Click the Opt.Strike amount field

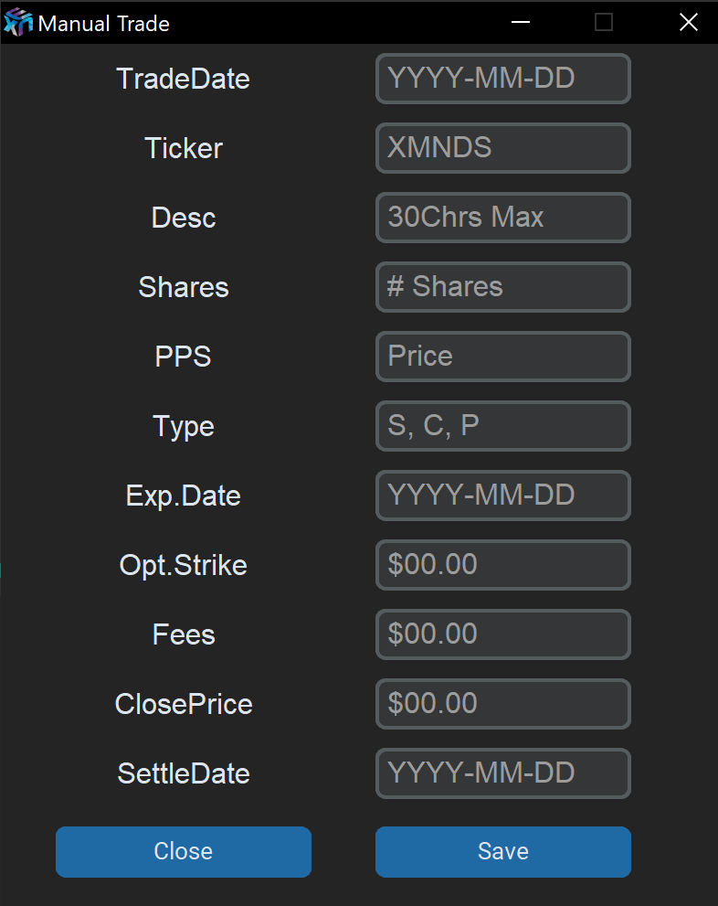[502, 565]
